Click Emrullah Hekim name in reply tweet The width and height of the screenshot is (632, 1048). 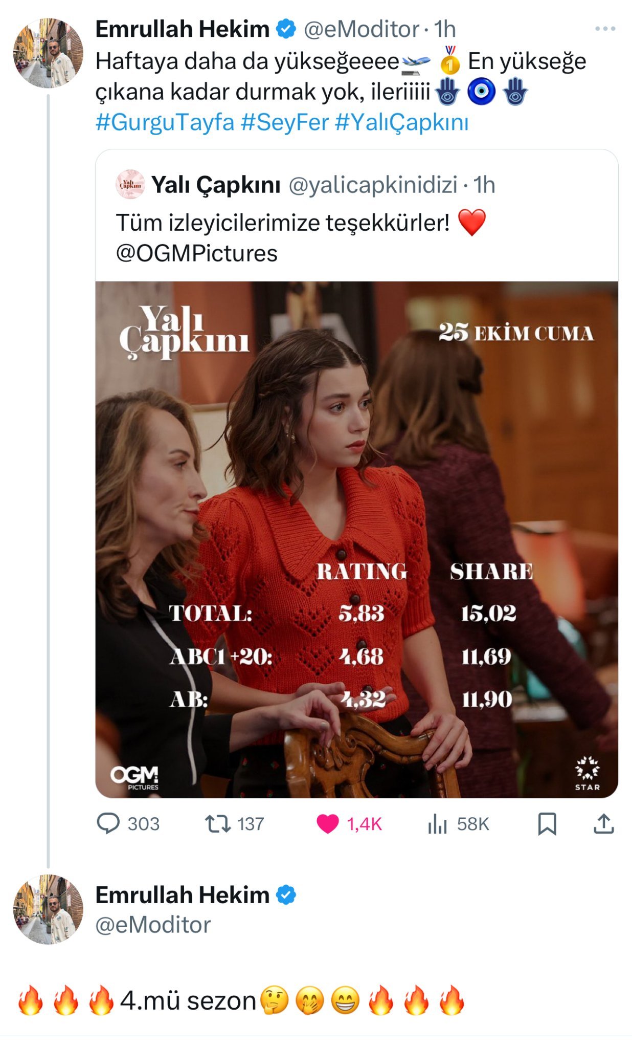(182, 895)
